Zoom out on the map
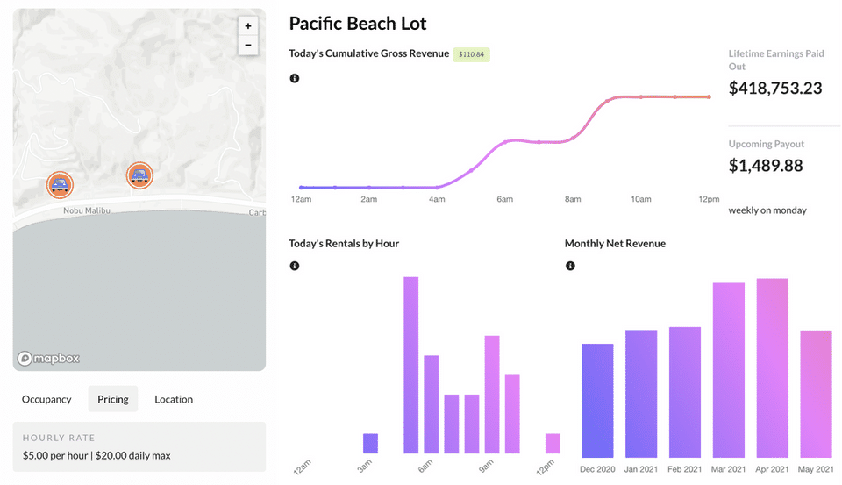Viewport: 842px width, 485px height. [x=248, y=45]
